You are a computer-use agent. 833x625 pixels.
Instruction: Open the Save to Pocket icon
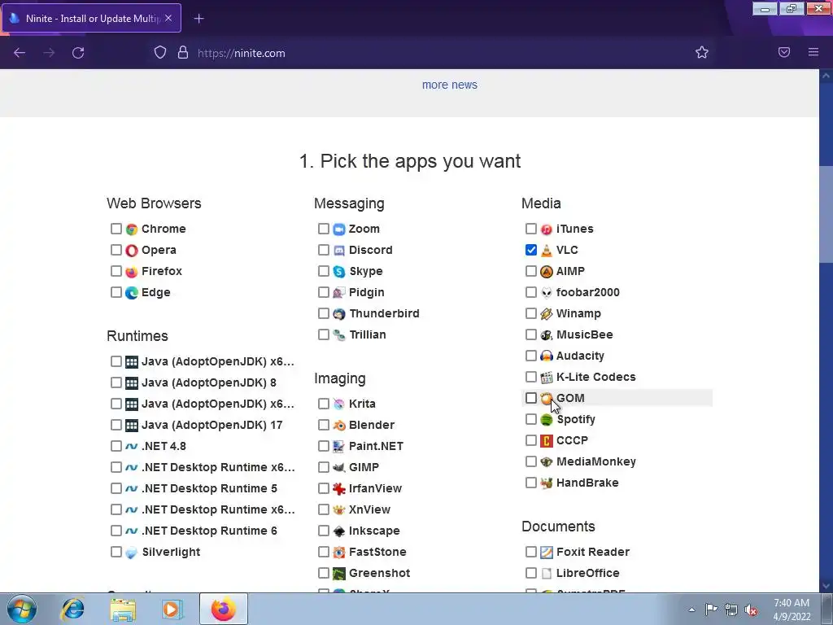(x=784, y=52)
